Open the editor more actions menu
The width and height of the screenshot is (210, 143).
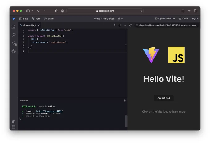[x=125, y=25]
